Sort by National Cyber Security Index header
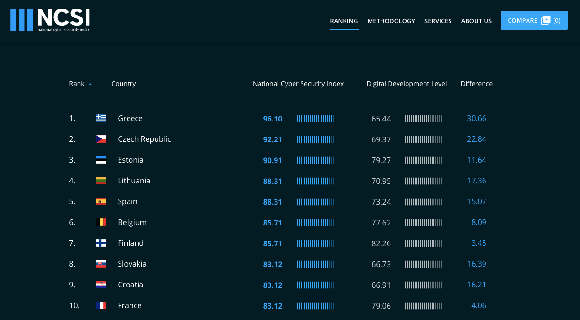Screen dimensions: 580x320 coord(298,84)
